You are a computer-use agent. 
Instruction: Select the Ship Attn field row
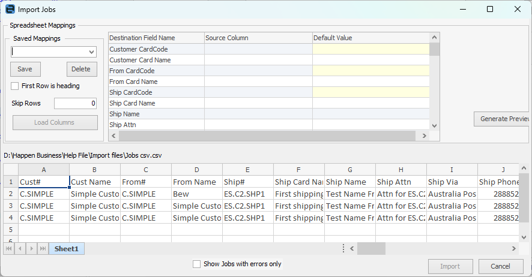pos(269,125)
